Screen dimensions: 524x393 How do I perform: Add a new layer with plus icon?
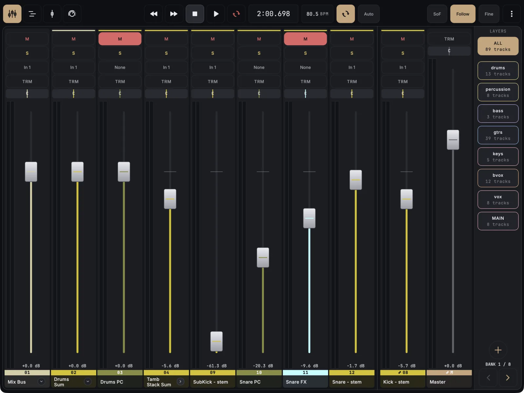click(x=498, y=350)
